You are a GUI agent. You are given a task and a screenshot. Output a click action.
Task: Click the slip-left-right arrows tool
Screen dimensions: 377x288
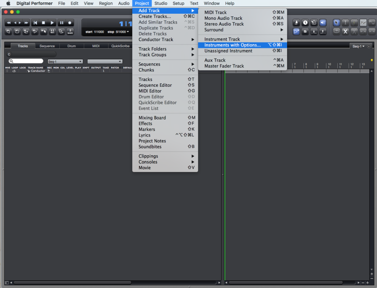point(363,32)
